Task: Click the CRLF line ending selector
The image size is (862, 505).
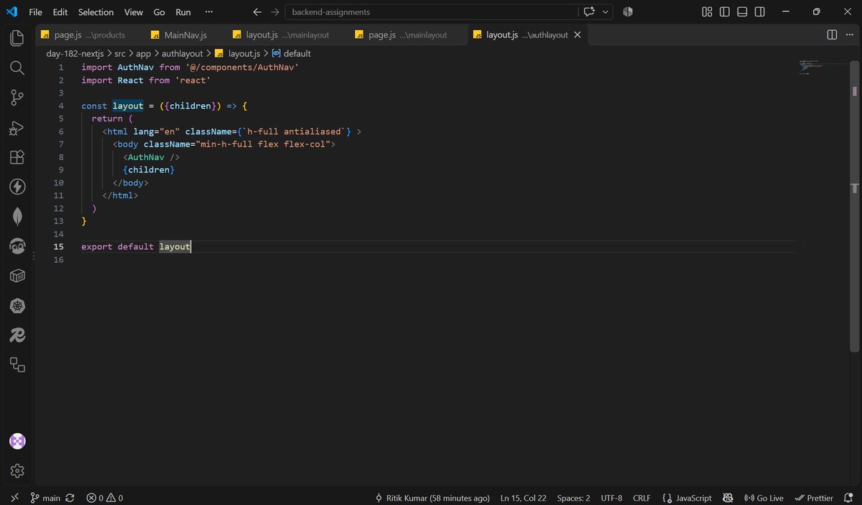Action: pos(641,498)
